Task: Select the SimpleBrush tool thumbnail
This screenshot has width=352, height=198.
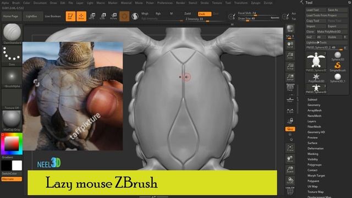Action: (337, 67)
